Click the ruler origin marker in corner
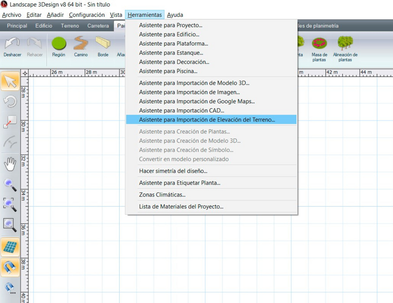The height and width of the screenshot is (303, 393). (25, 73)
